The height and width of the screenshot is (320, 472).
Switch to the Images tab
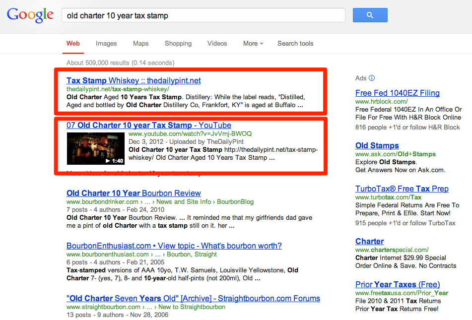click(106, 43)
